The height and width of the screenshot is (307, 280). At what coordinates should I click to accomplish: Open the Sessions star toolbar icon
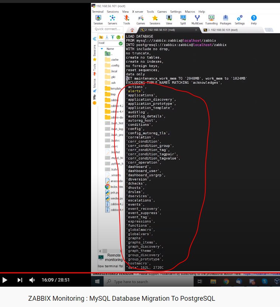tap(155, 20)
